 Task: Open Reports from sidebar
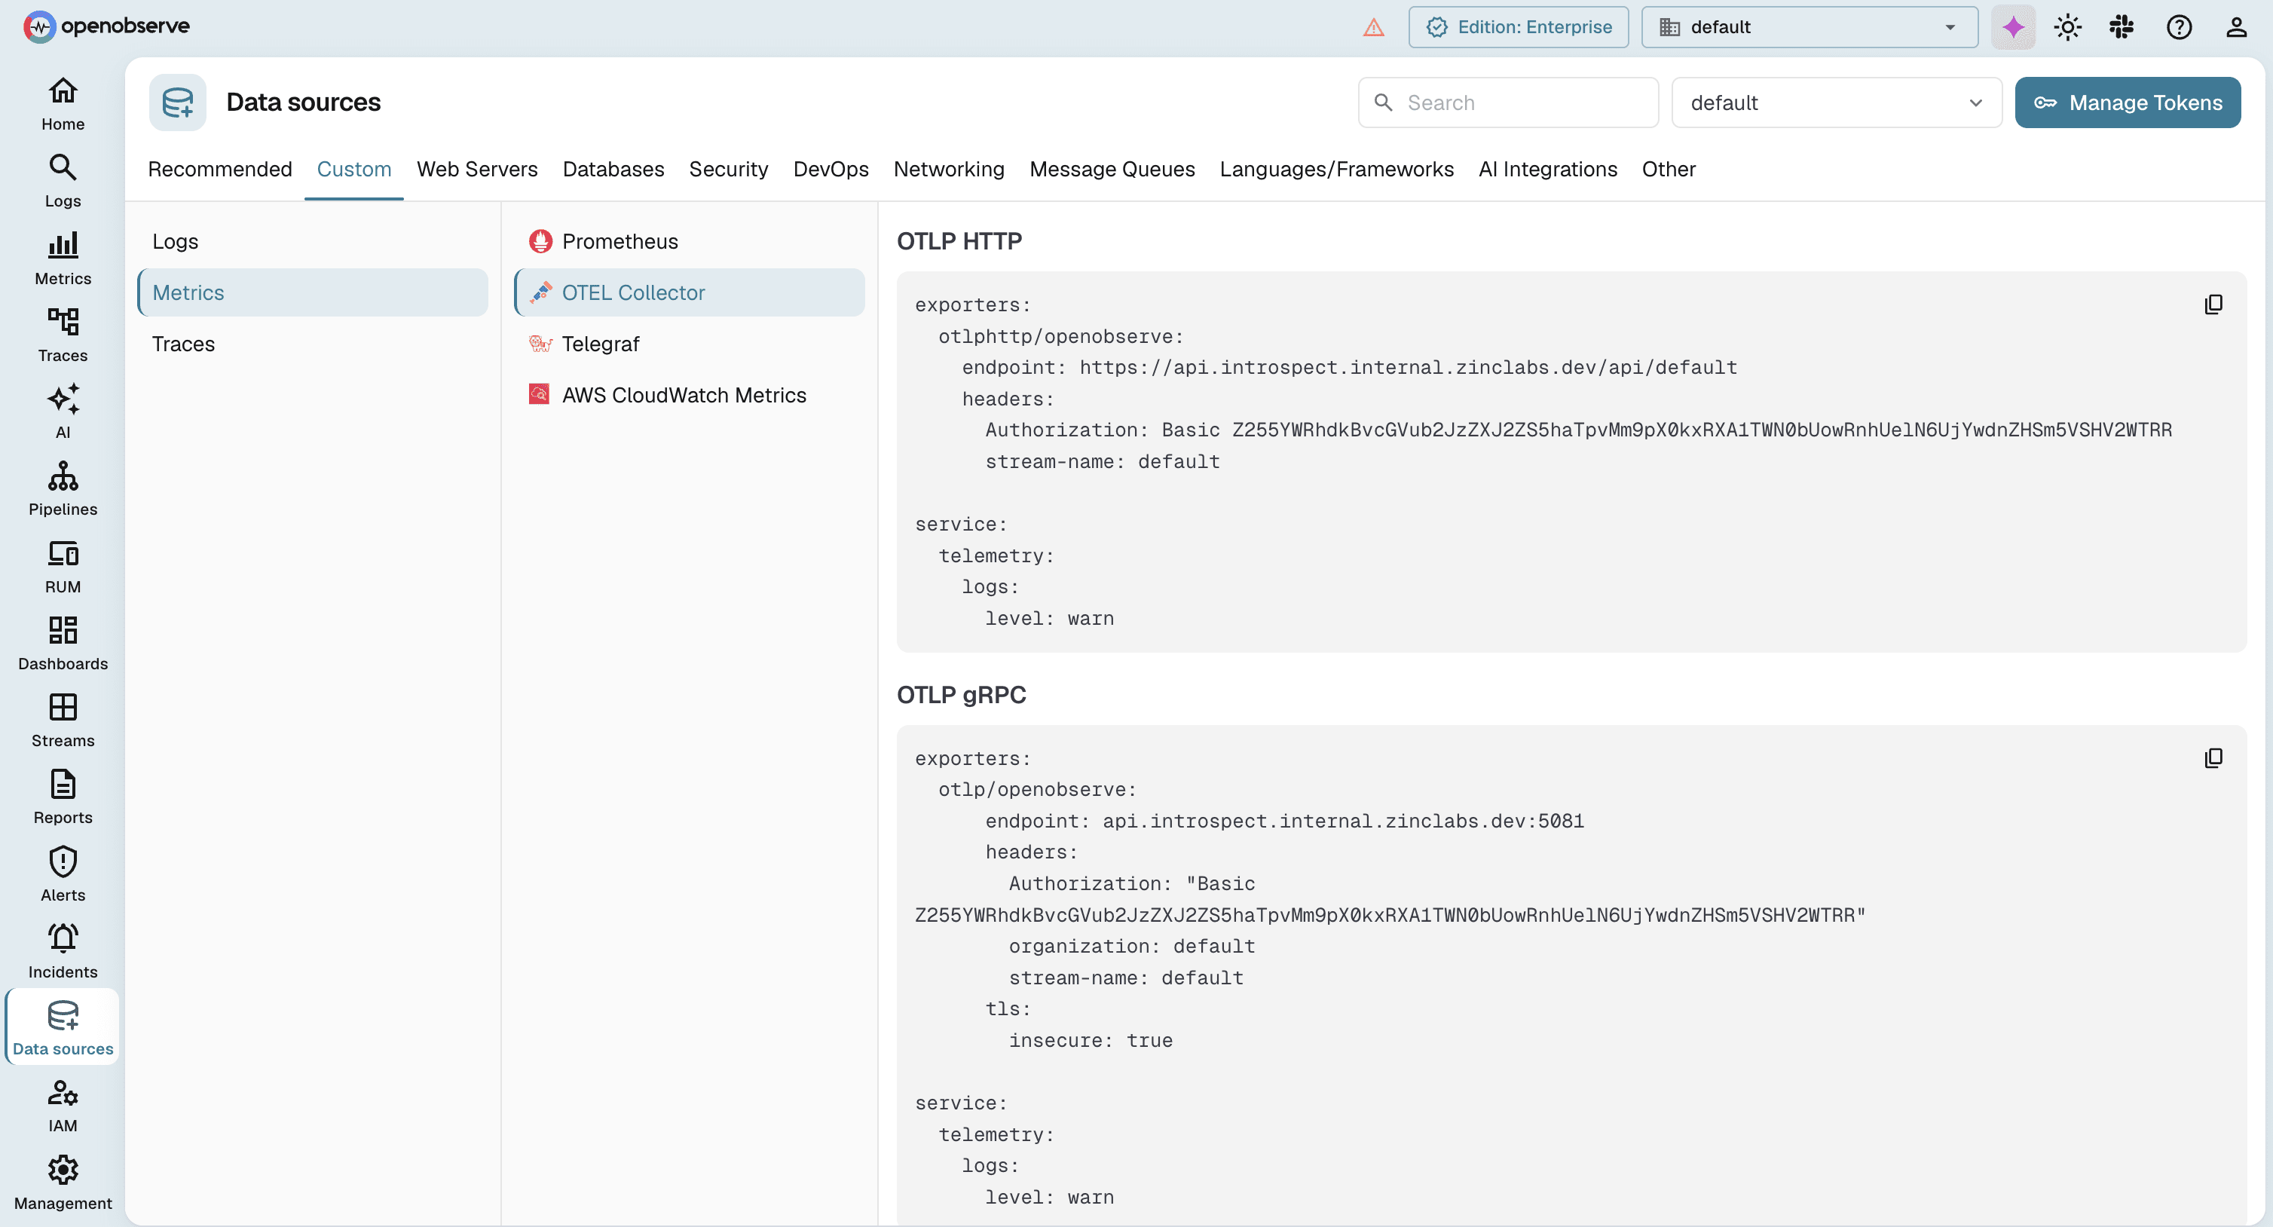[63, 797]
